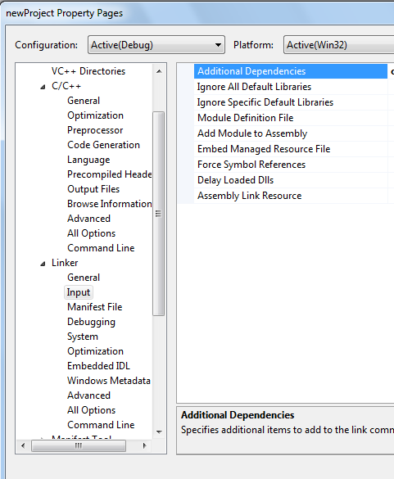Select Delay Loaded Dlls property
This screenshot has width=394, height=479.
(x=291, y=180)
